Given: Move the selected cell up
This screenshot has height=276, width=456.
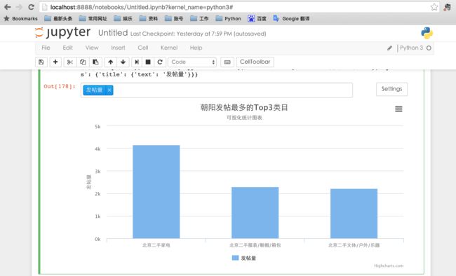Looking at the screenshot, I should click(111, 62).
